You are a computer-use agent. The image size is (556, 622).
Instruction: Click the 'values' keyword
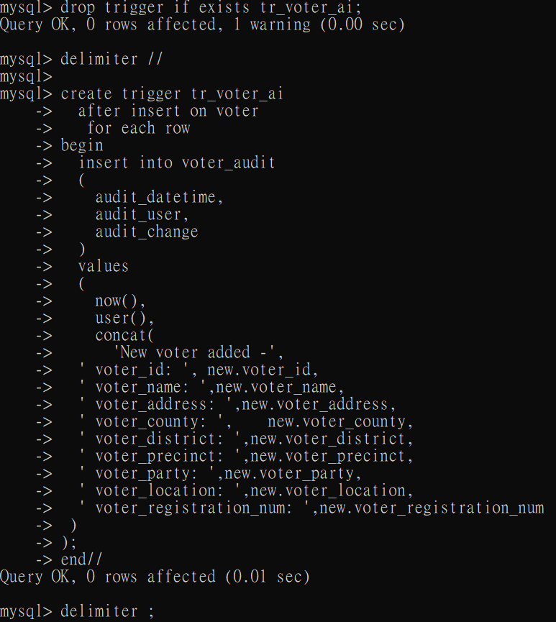coord(104,267)
